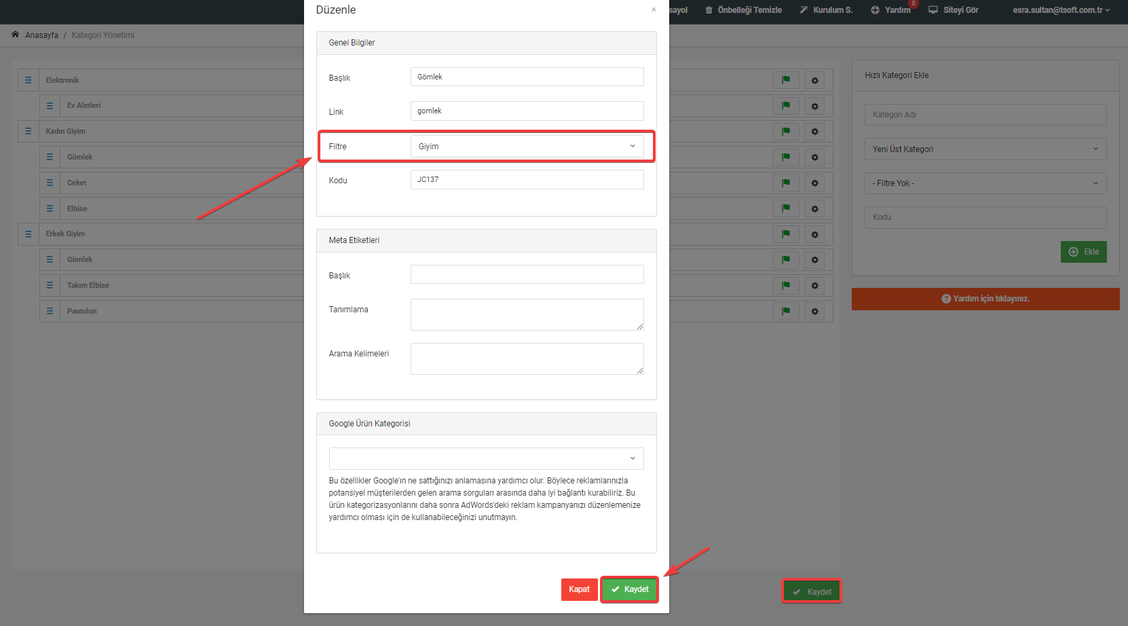
Task: Click the flag icon in the Takım Elbise row
Action: click(x=786, y=285)
